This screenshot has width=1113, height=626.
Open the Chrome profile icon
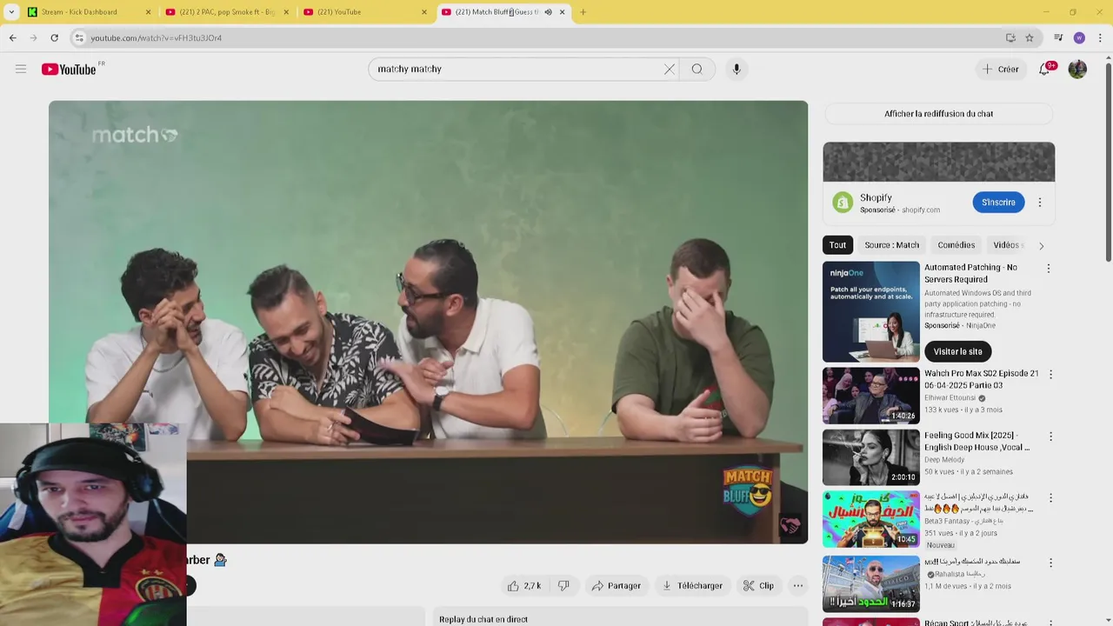tap(1079, 37)
